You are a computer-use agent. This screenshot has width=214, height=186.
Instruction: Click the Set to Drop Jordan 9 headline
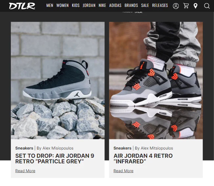(x=55, y=158)
